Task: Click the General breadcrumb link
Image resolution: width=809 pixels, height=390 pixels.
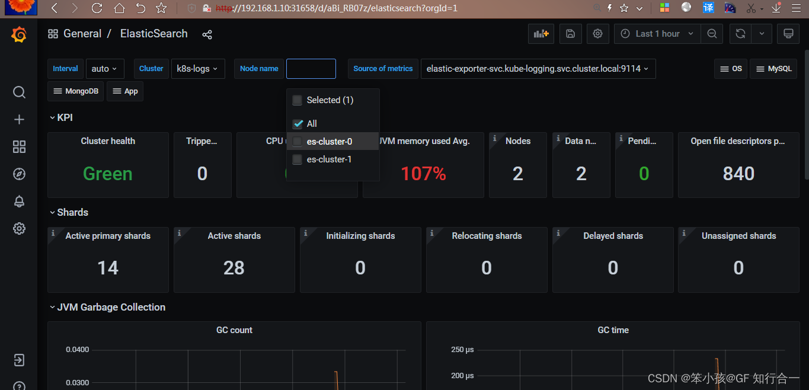Action: click(x=82, y=34)
